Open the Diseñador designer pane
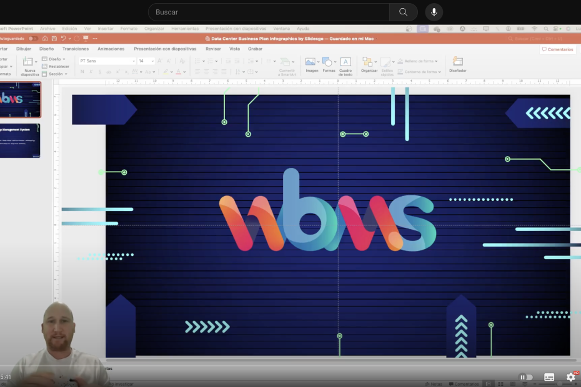The image size is (581, 387). click(458, 65)
